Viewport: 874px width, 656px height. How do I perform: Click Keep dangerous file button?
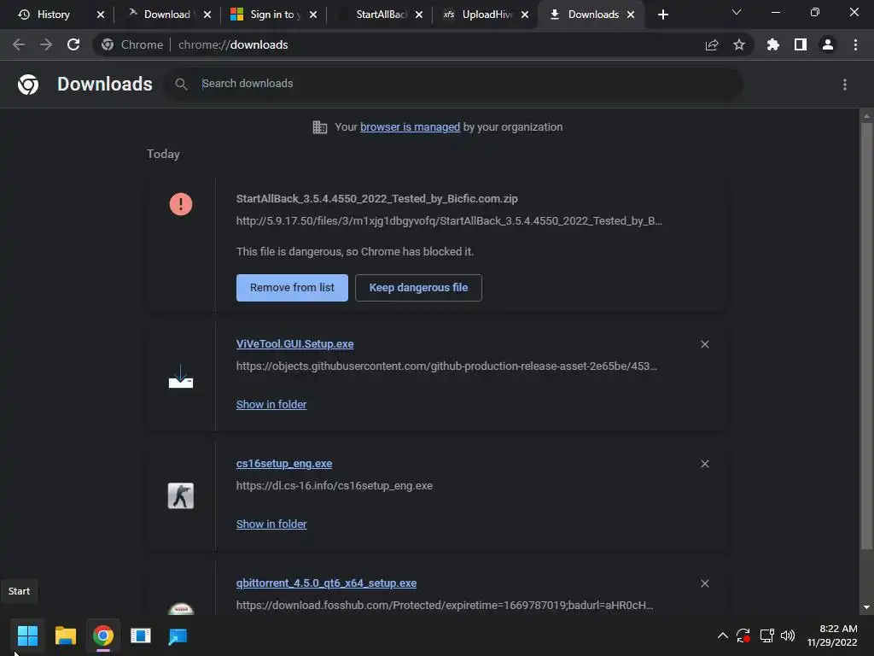click(418, 287)
